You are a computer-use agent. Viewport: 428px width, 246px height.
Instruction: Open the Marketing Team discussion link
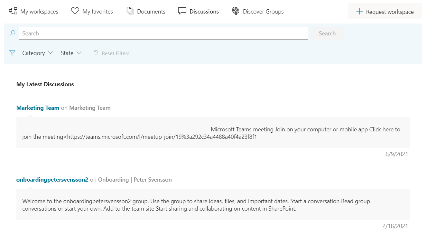(x=38, y=108)
